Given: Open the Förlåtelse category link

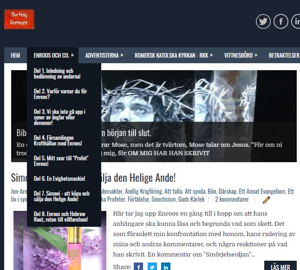Looking at the screenshot, I should tap(138, 199).
